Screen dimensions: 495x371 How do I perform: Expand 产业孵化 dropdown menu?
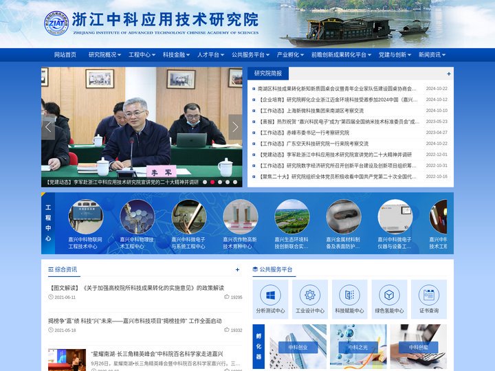(290, 55)
